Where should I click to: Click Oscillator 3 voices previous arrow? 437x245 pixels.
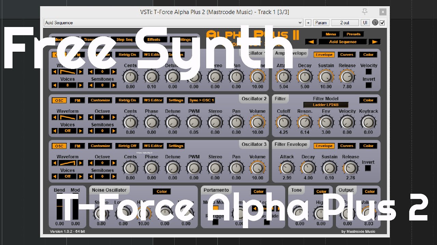[x=55, y=176]
